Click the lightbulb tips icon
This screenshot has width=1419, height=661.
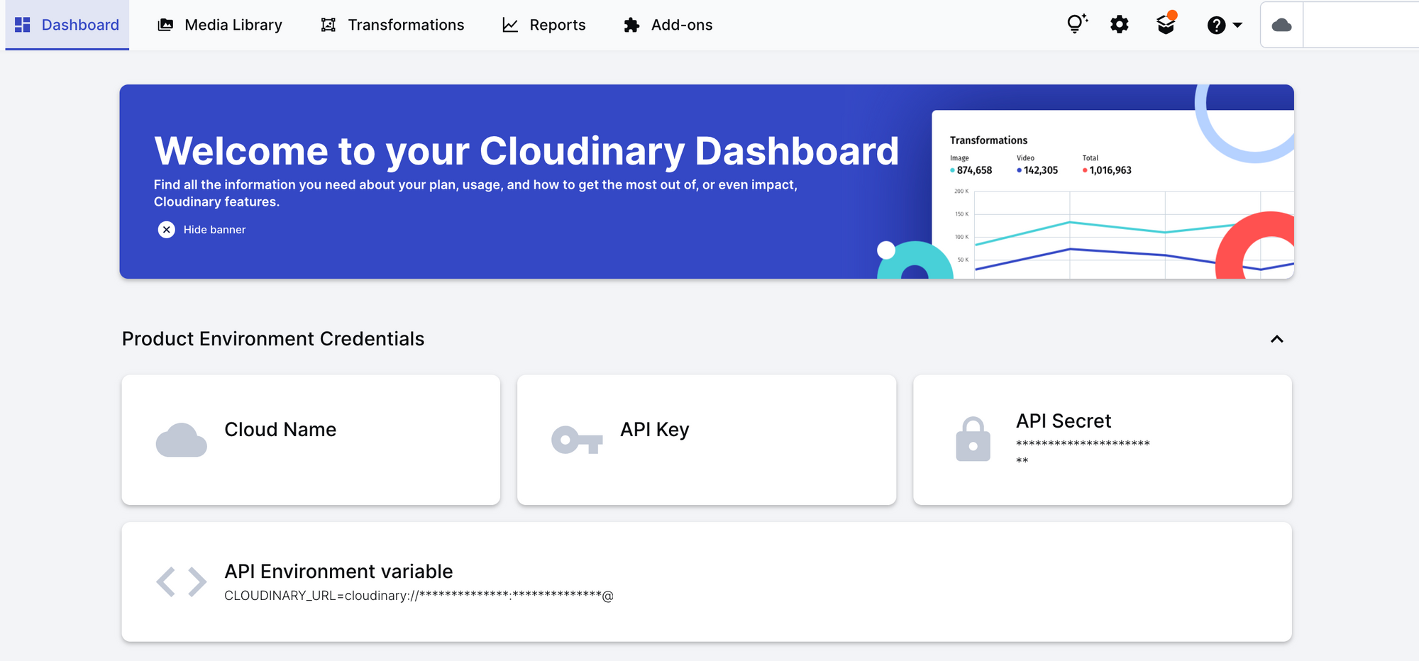(x=1077, y=23)
